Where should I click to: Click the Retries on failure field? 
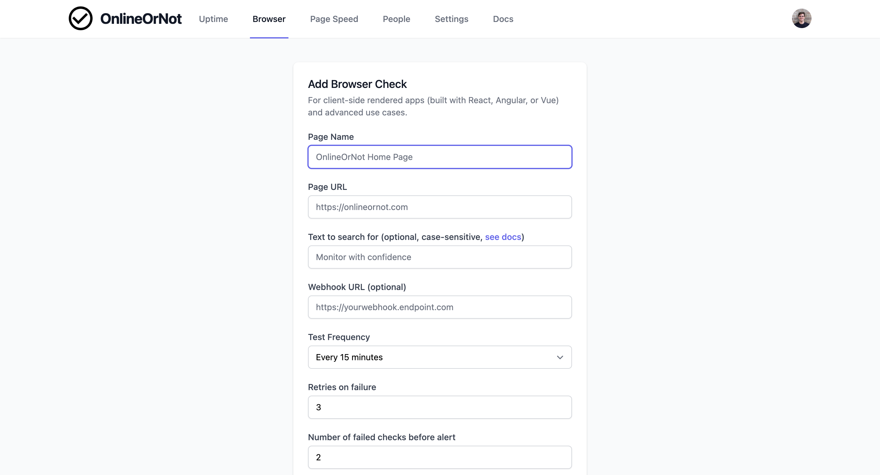click(440, 407)
